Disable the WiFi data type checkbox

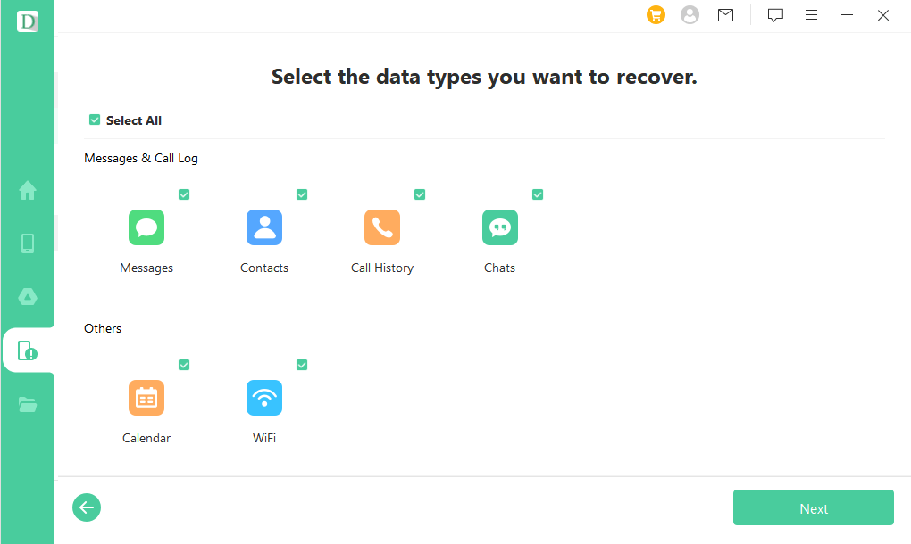coord(302,365)
